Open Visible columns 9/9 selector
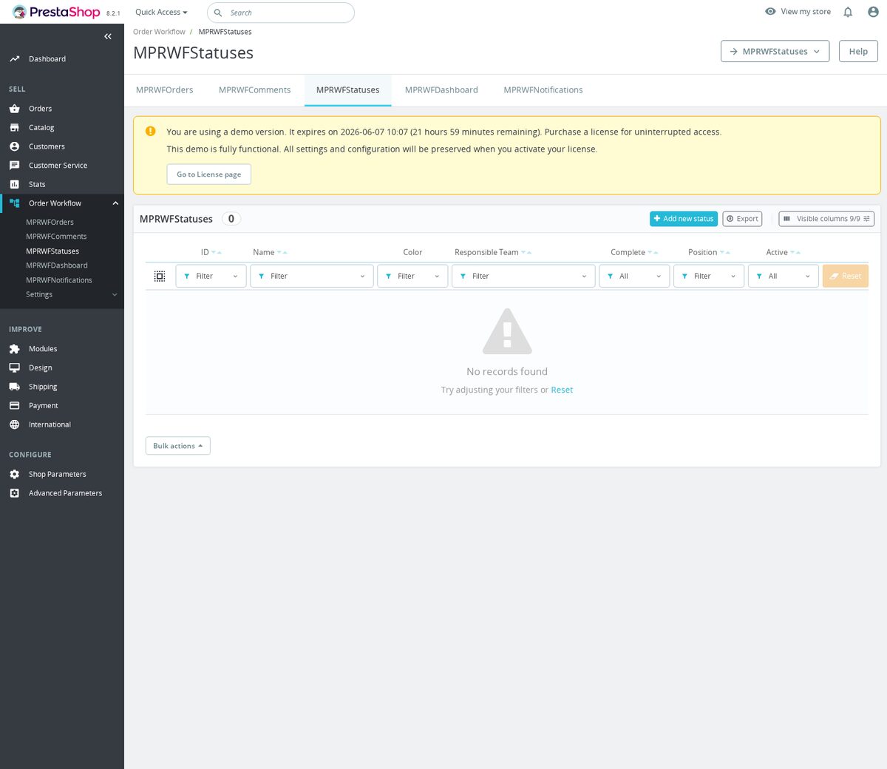Viewport: 887px width, 769px height. 826,219
